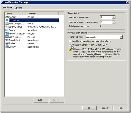Switch to the Hardware tab
Screen dimensions: 131x113
pyautogui.click(x=8, y=7)
